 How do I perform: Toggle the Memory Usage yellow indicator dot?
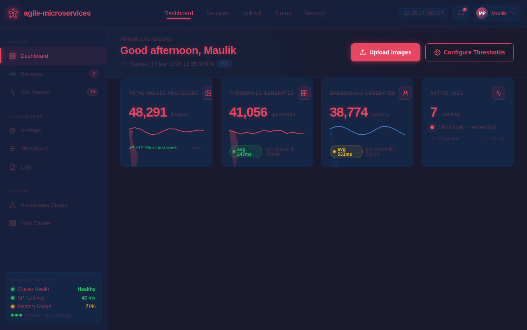point(12,307)
